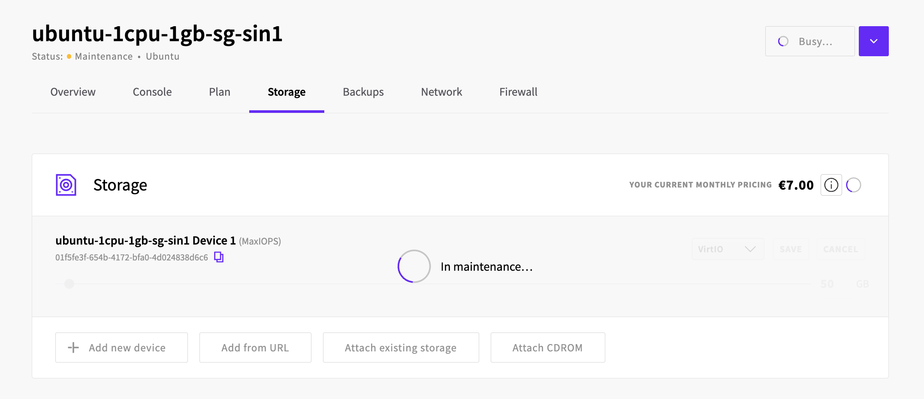This screenshot has height=399, width=924.
Task: Switch to the Overview tab
Action: coord(73,92)
